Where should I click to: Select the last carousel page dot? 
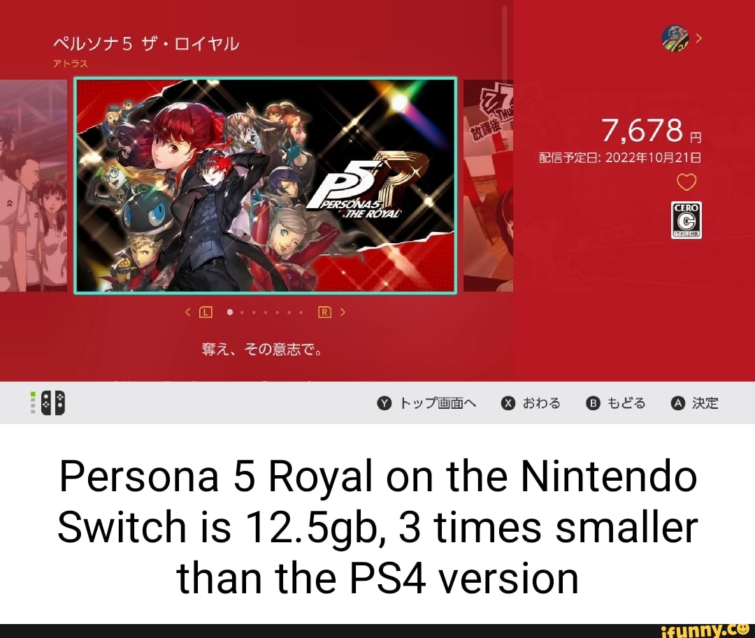pos(301,313)
